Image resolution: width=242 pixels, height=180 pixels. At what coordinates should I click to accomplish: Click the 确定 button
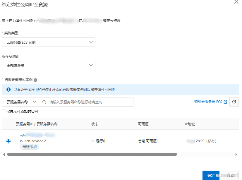(211, 175)
